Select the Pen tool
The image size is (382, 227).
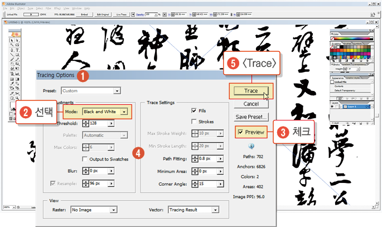click(12, 50)
